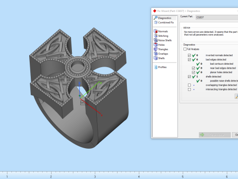238x179 pixels.
Task: Toggle the bad edges detected checkbox
Action: (189, 60)
